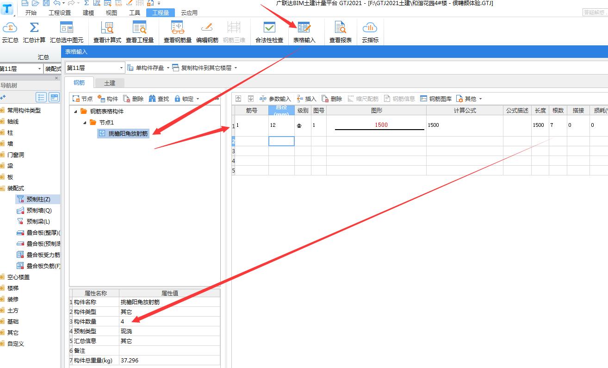Run 汇总计算 sigma calculation
This screenshot has height=368, width=608.
pyautogui.click(x=34, y=31)
